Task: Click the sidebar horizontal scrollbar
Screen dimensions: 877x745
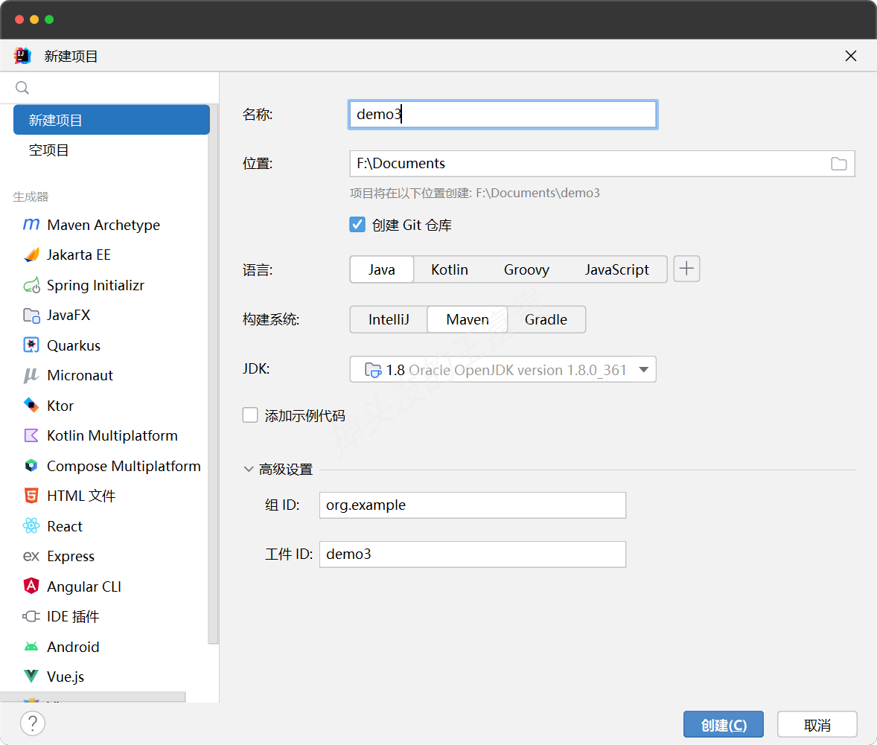Action: click(x=93, y=697)
